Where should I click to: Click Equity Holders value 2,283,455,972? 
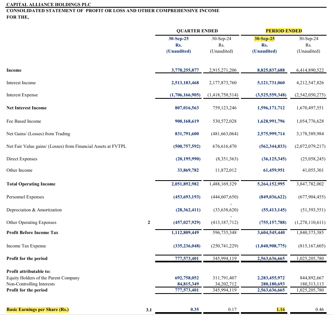pyautogui.click(x=271, y=278)
